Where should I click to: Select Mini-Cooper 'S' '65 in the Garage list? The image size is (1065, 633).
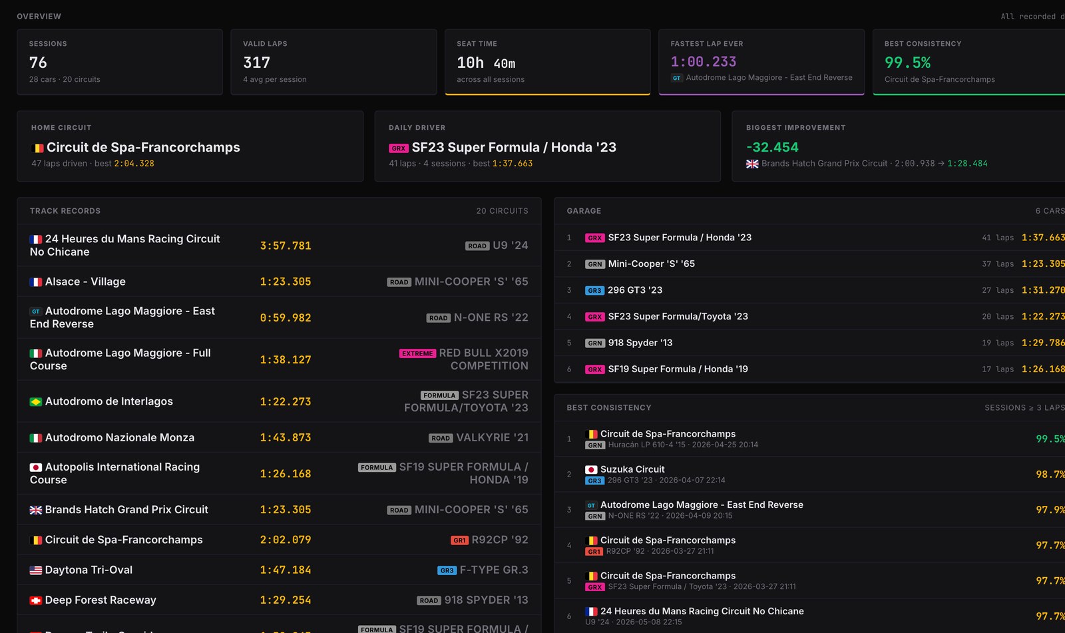point(651,264)
